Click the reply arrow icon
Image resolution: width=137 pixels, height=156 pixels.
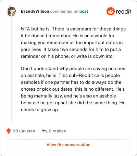(45, 131)
